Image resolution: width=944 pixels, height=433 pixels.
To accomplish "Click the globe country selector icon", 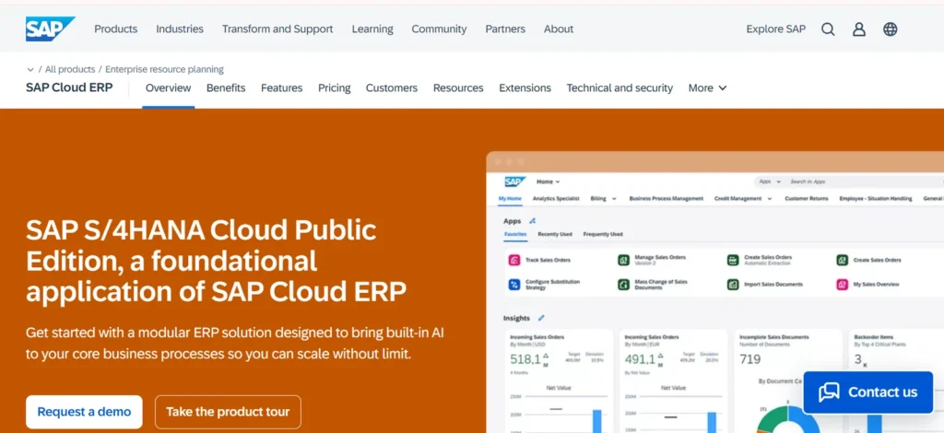I will [x=891, y=29].
